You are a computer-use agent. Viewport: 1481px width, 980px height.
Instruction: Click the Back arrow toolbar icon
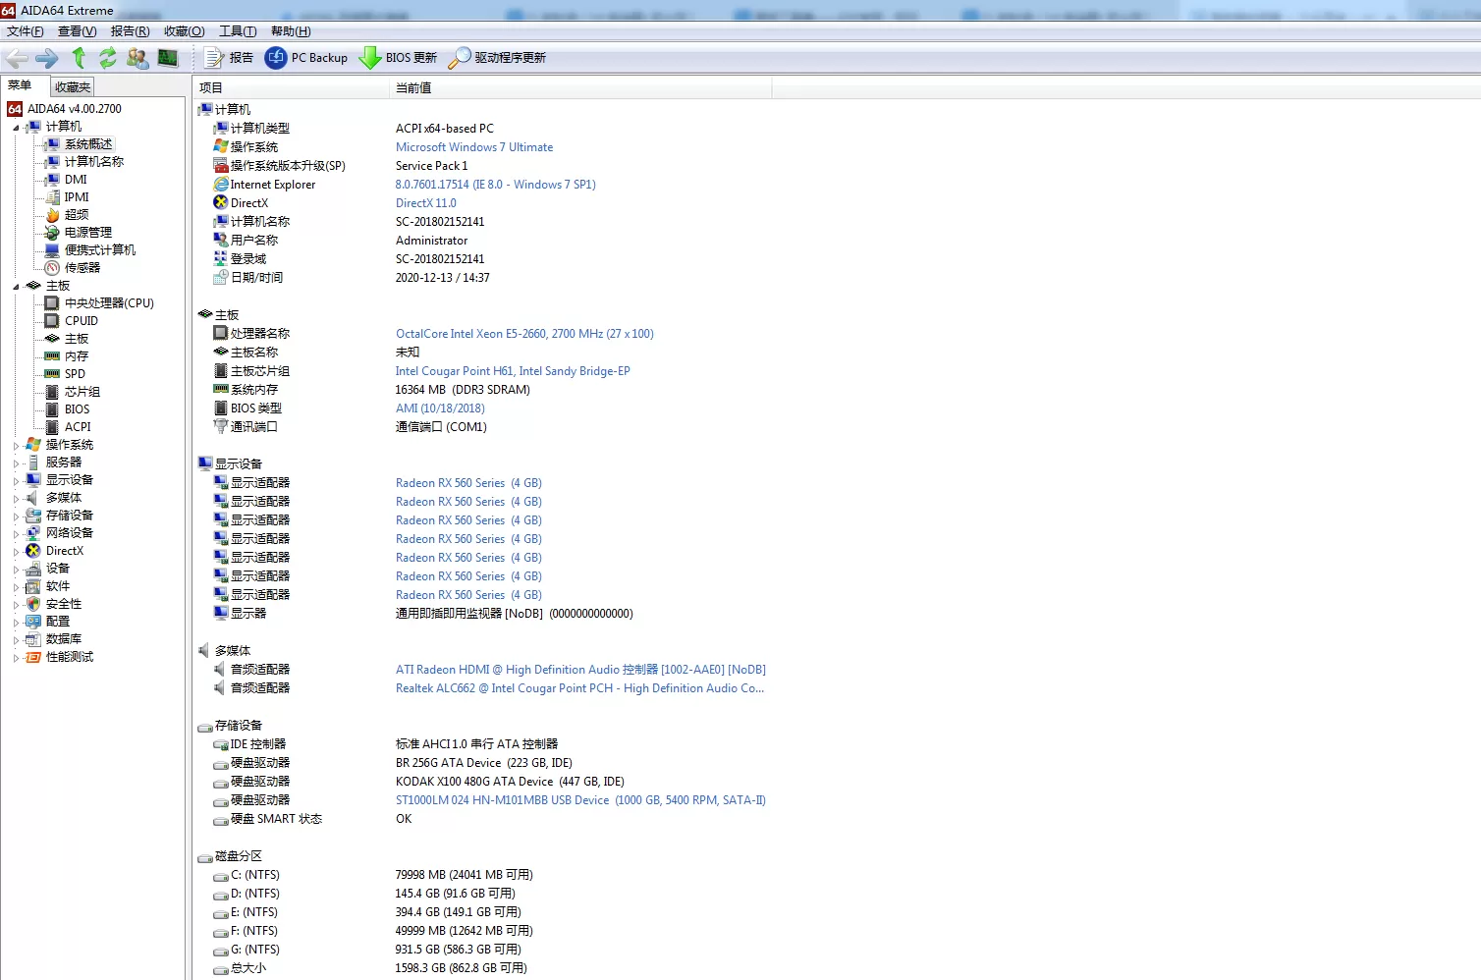(17, 58)
